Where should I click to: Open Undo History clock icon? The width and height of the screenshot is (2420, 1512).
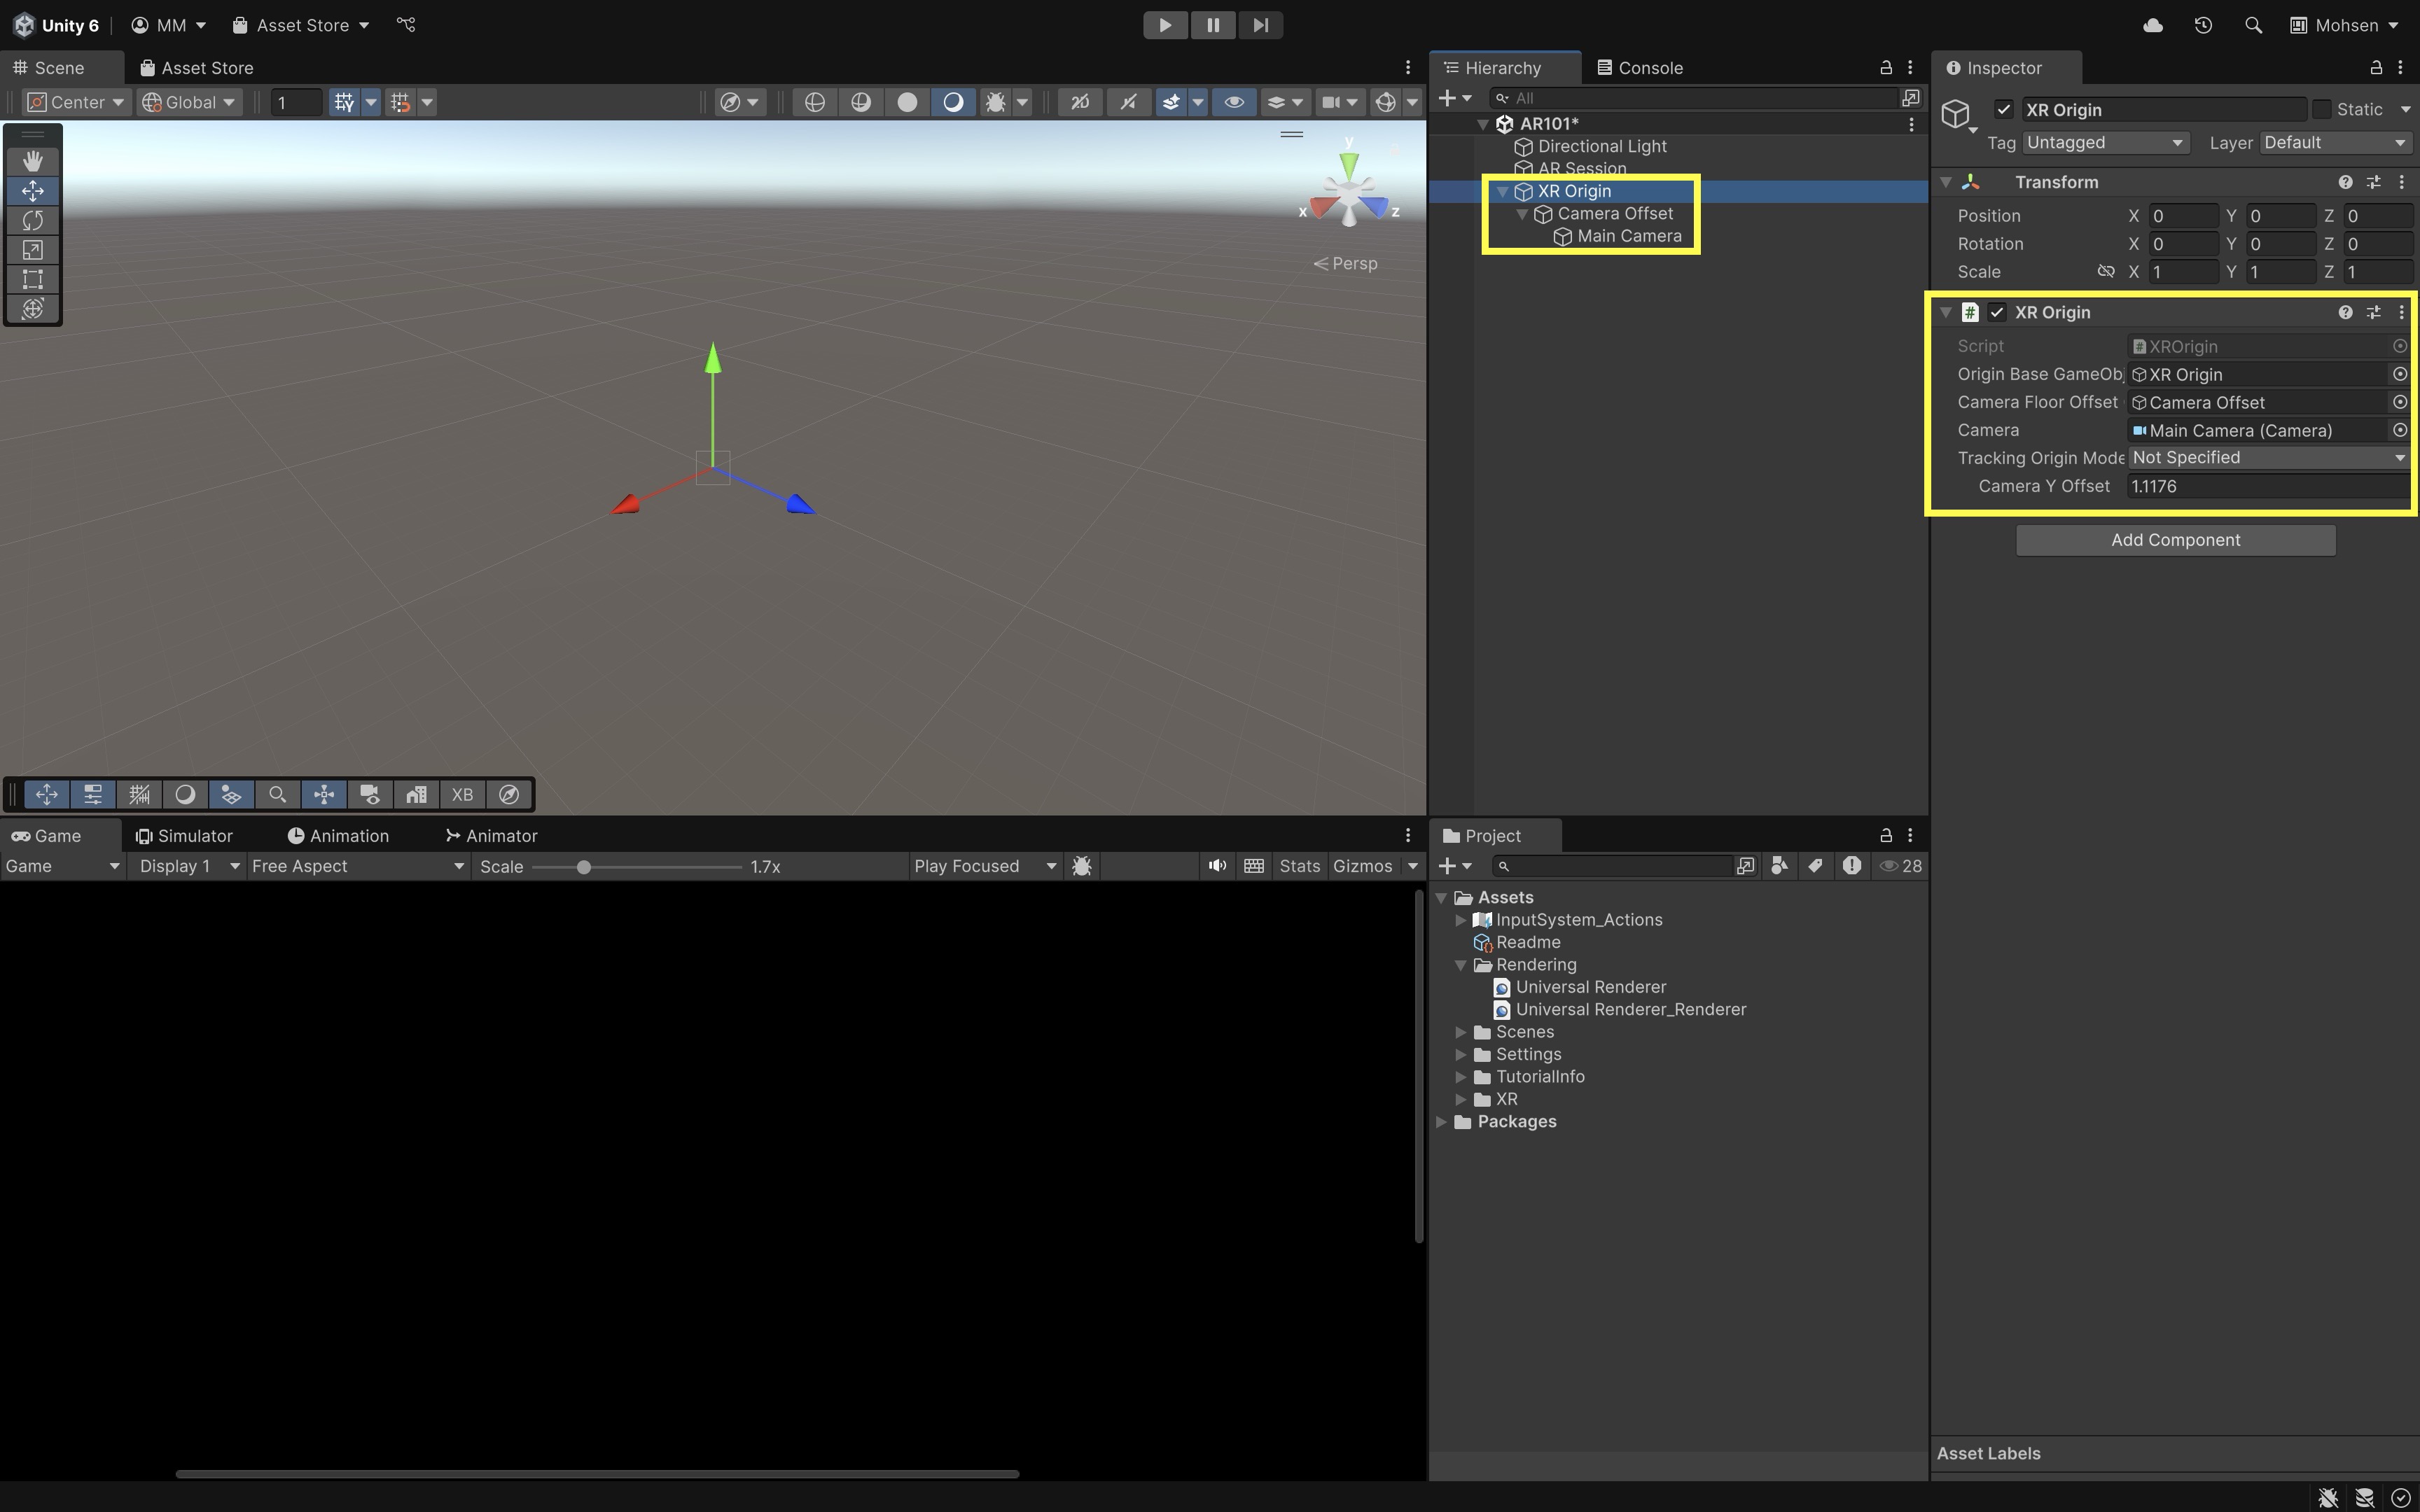coord(2203,25)
